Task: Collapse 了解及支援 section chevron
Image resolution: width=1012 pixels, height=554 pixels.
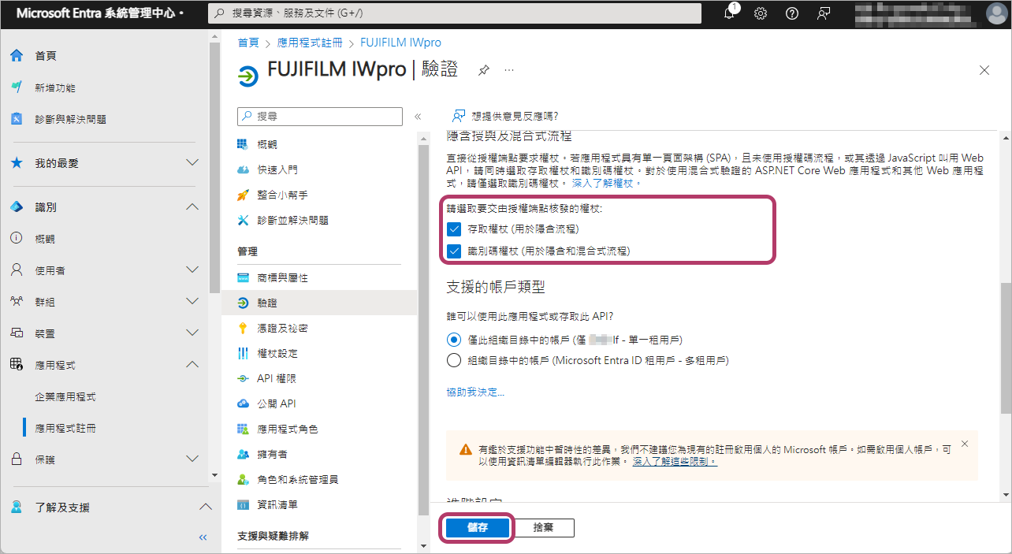Action: click(x=205, y=507)
